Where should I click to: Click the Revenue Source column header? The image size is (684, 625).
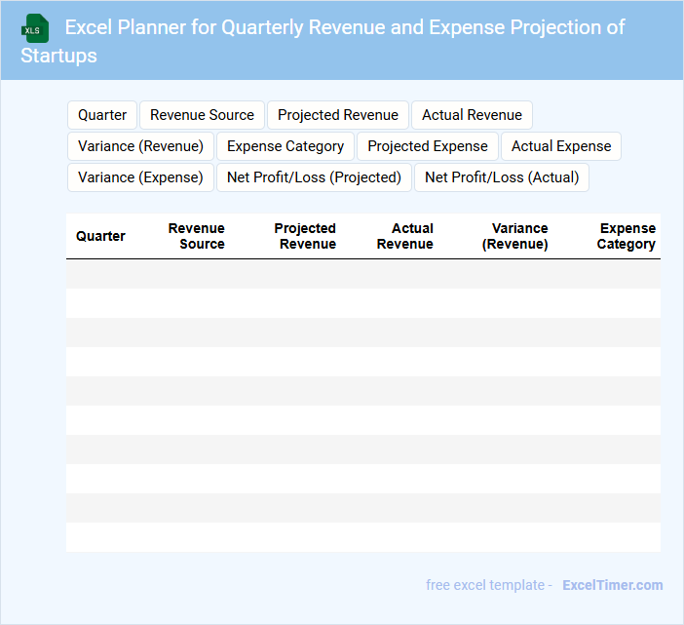(x=197, y=236)
